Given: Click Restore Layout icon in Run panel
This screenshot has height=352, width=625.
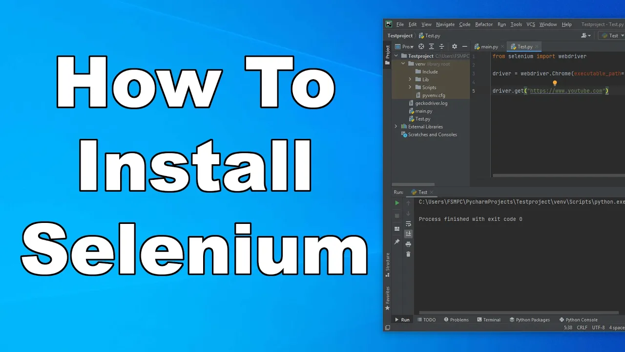Looking at the screenshot, I should (397, 229).
